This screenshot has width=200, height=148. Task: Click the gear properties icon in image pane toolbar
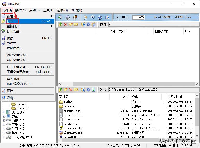tap(88, 24)
